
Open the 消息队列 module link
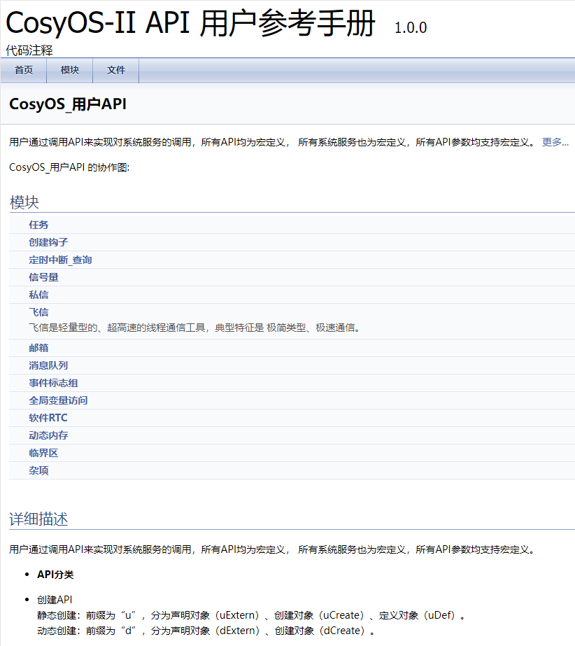click(48, 365)
